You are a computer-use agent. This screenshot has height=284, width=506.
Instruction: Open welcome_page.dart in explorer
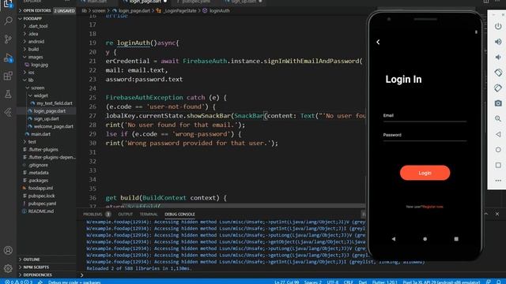pos(53,126)
